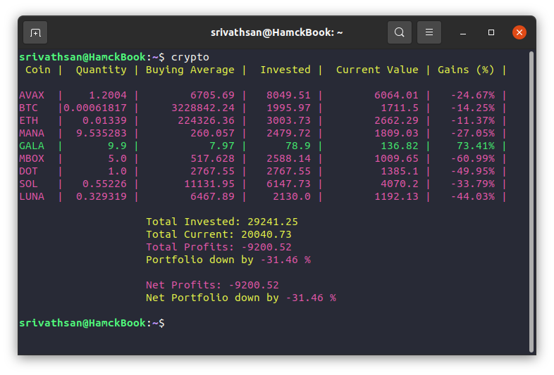Click SOL current value 4070.2
554x375 pixels.
(399, 184)
